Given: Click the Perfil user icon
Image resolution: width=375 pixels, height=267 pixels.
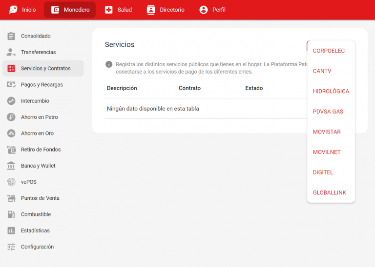Looking at the screenshot, I should coord(204,10).
